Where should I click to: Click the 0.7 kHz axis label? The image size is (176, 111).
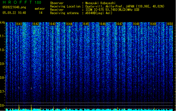pos(3,92)
